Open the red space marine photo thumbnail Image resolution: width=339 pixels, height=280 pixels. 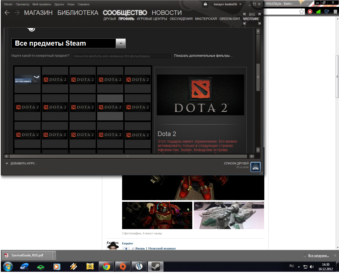click(157, 215)
